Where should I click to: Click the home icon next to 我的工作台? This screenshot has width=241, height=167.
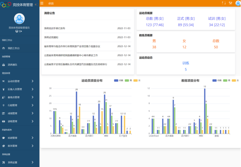3,48
